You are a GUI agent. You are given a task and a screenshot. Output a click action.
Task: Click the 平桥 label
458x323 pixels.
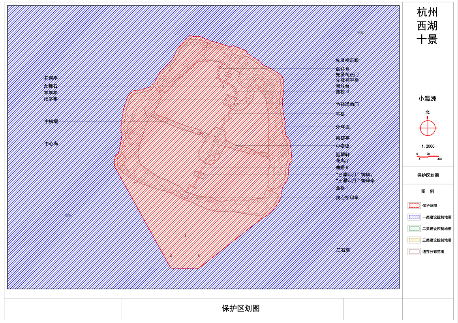click(x=340, y=114)
